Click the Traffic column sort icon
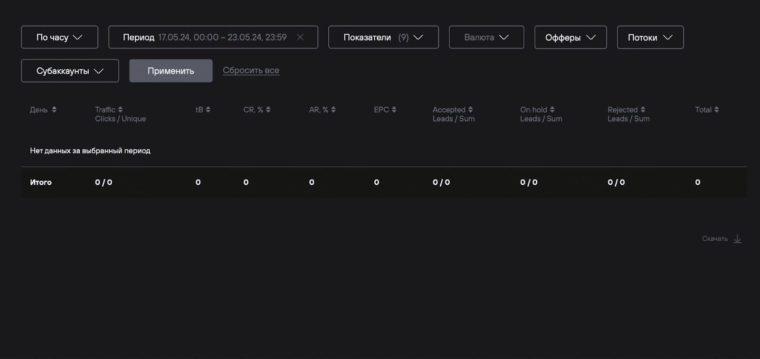Viewport: 760px width, 359px height. tap(120, 110)
